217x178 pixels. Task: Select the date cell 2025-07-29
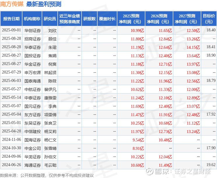point(11,72)
